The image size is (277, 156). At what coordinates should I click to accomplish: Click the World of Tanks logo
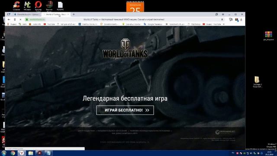[x=125, y=48]
